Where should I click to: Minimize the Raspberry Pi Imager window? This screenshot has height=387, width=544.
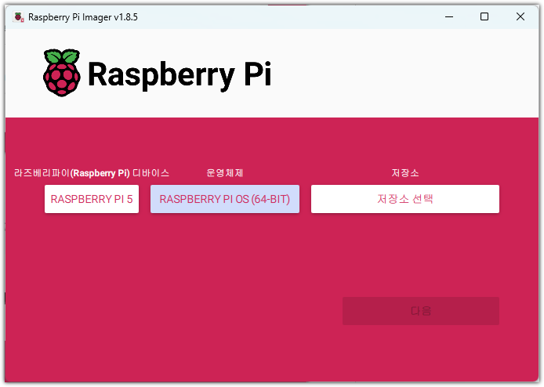449,16
